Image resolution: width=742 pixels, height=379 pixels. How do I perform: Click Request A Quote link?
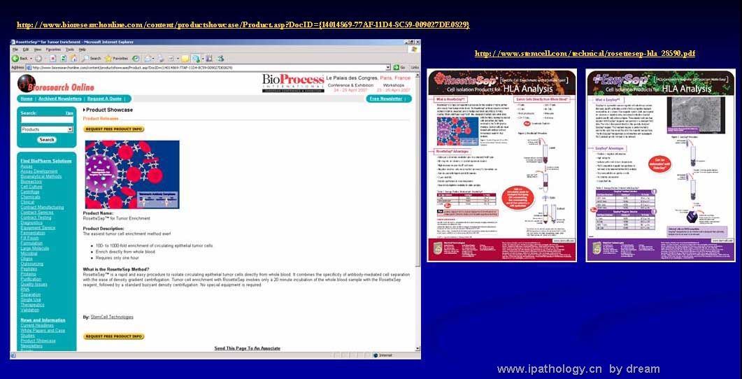(x=105, y=99)
